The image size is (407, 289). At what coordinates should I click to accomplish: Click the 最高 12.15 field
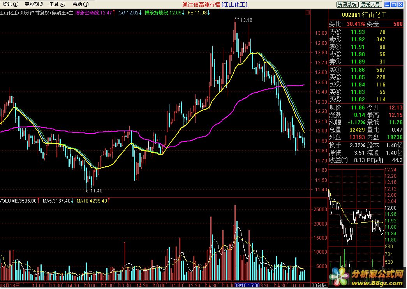[384, 115]
